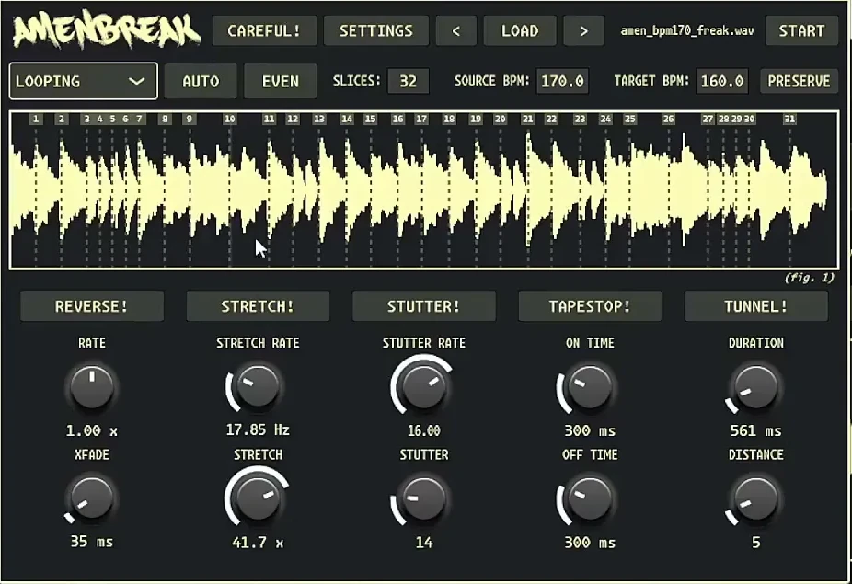
Task: Select slice marker 26
Action: (668, 119)
